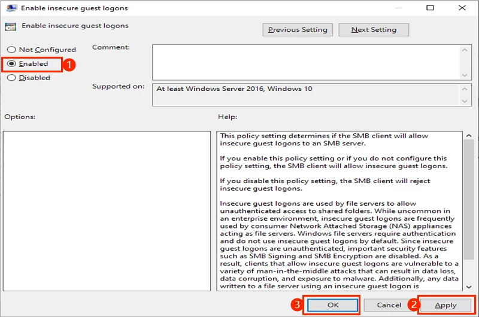Click the policy setting icon beside heading
Viewport: 479px width, 317px height.
(x=10, y=27)
